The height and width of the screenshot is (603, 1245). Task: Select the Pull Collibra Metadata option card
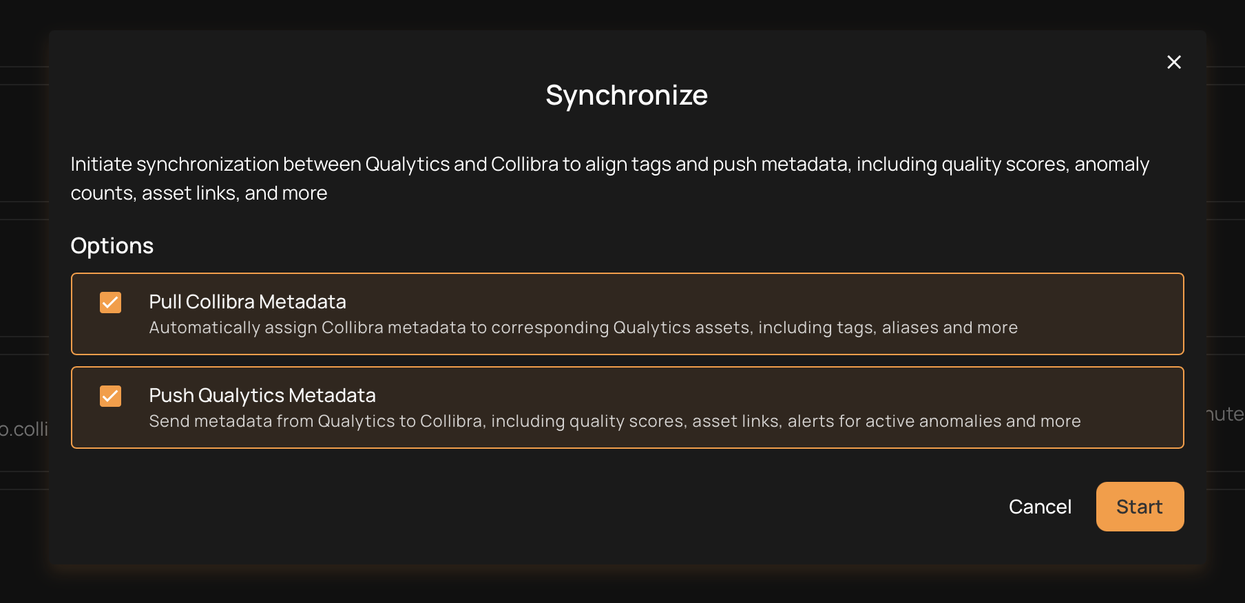point(627,314)
